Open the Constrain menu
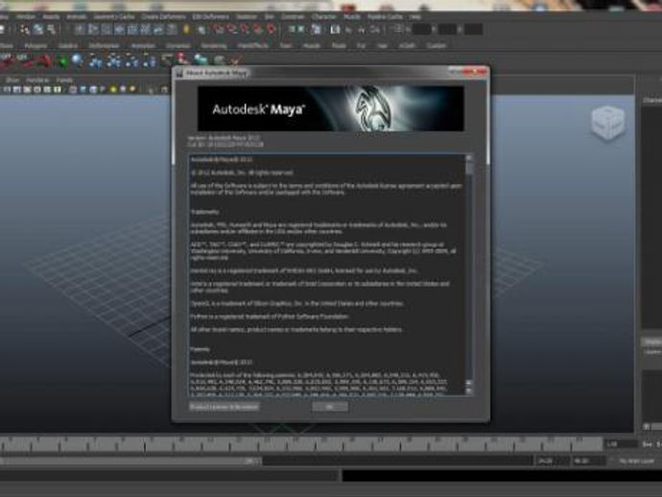Image resolution: width=662 pixels, height=497 pixels. pyautogui.click(x=293, y=17)
